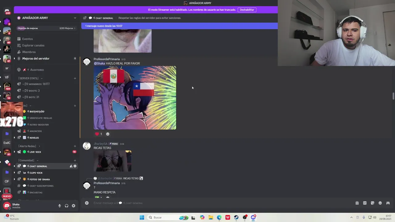395x222 pixels.
Task: Toggle deafen headphones in user panel
Action: [x=66, y=206]
